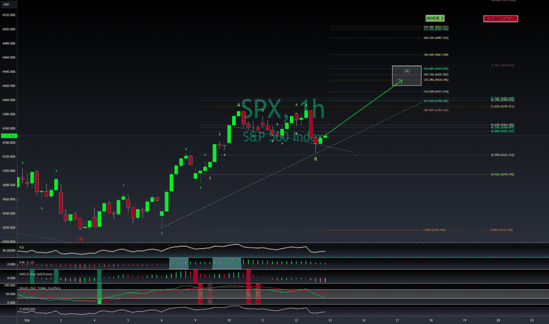Image resolution: width=549 pixels, height=324 pixels.
Task: Select the 134.68% (4444.073) Fibonacci level label
Action: click(x=435, y=69)
